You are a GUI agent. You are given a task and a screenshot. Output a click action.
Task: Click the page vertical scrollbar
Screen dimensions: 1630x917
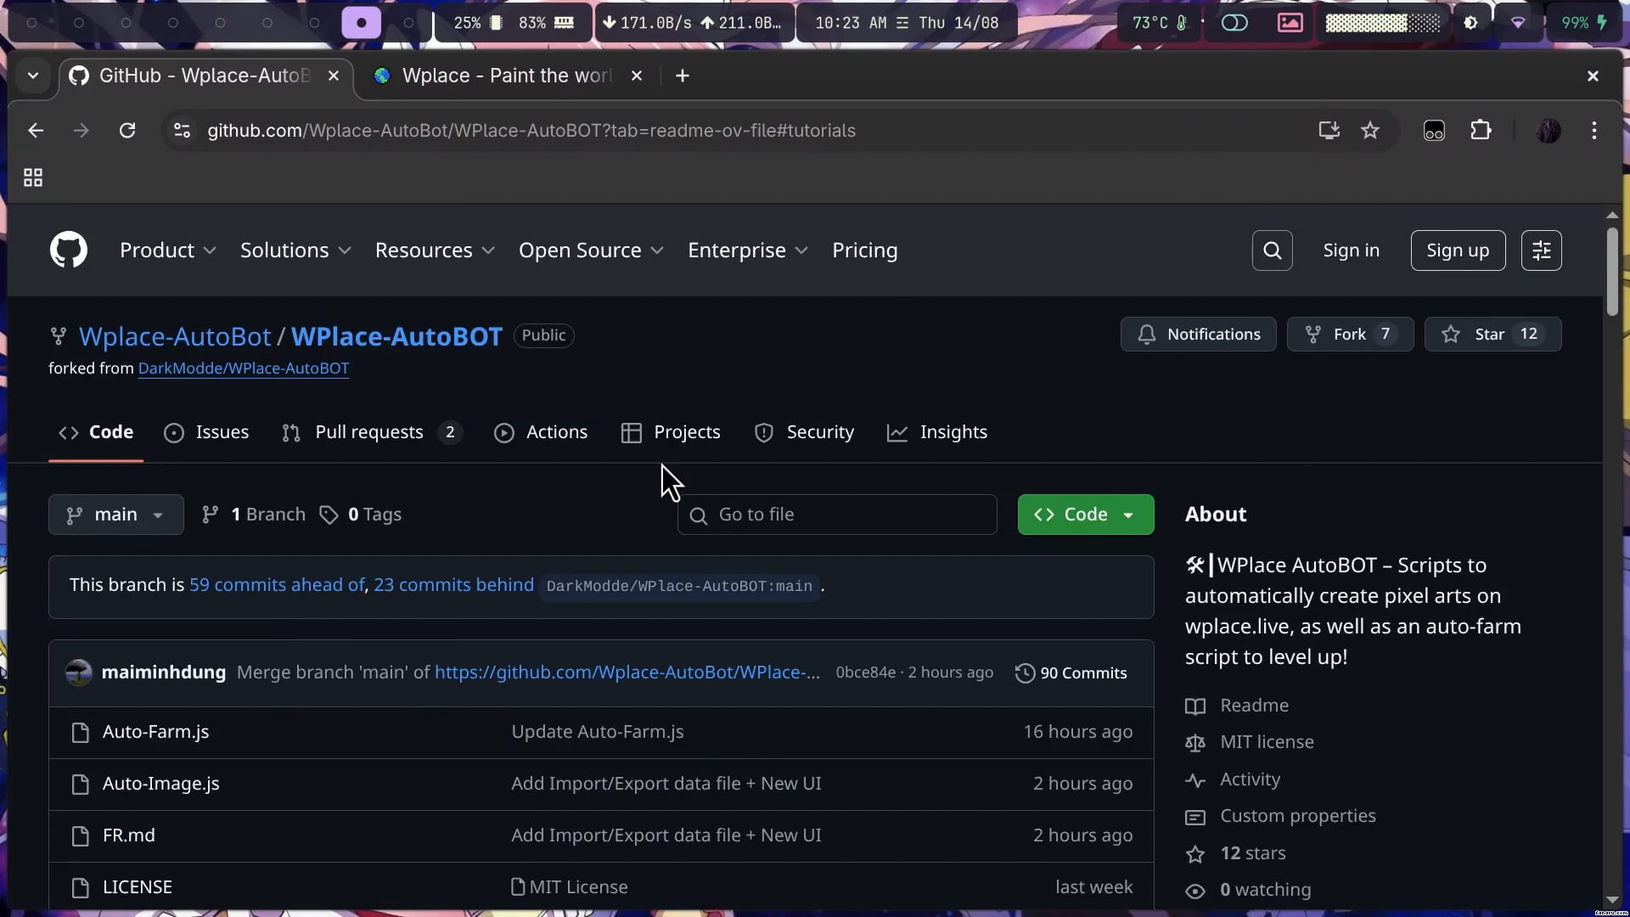(x=1612, y=272)
